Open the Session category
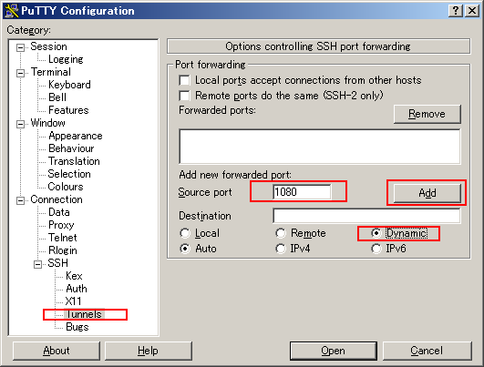 48,46
